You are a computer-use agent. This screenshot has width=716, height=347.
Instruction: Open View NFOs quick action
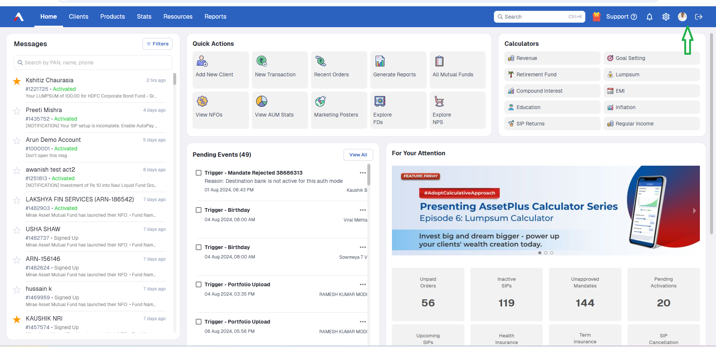pos(221,110)
